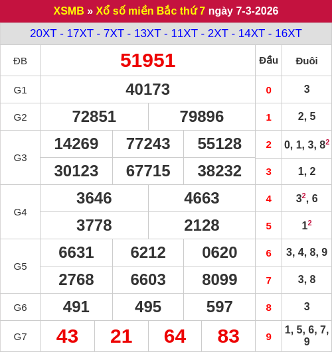Click Đuôi values 2, 5
332x352 pixels.
click(x=307, y=116)
